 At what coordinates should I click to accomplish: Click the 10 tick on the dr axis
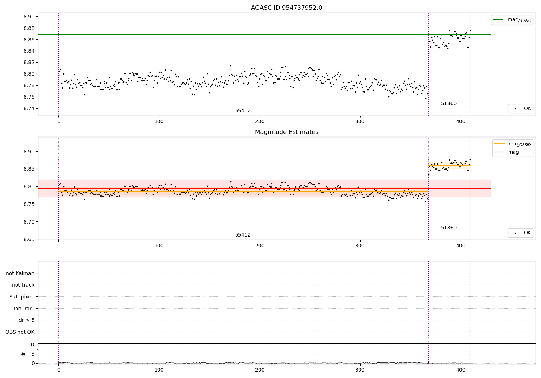tap(31, 345)
